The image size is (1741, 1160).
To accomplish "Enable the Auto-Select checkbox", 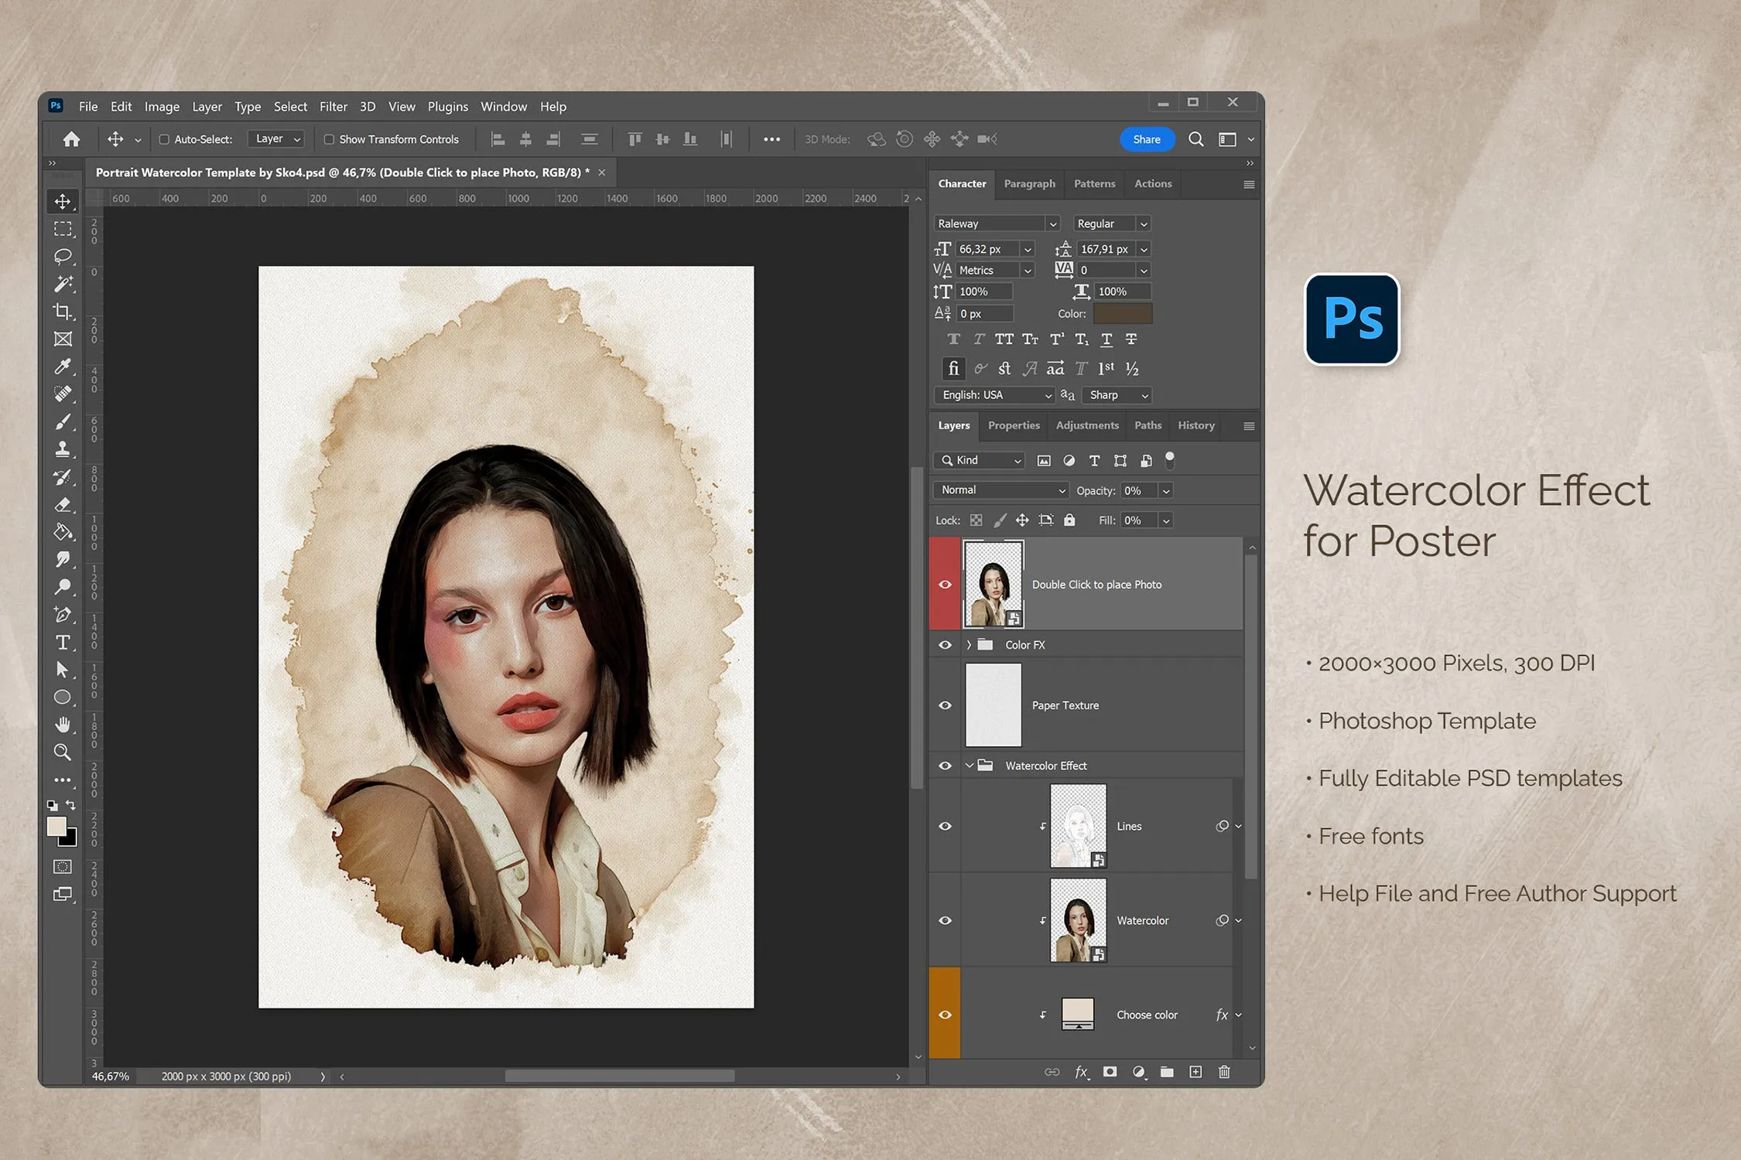I will [x=164, y=140].
